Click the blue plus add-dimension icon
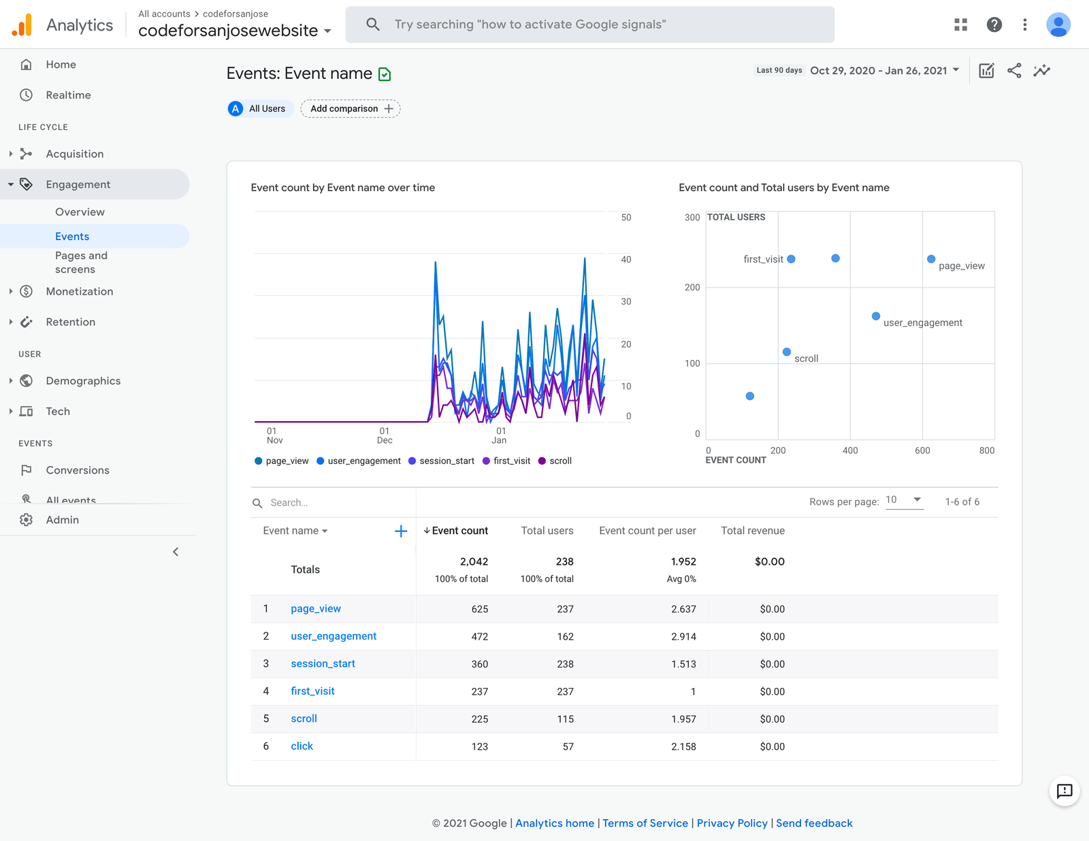 401,531
